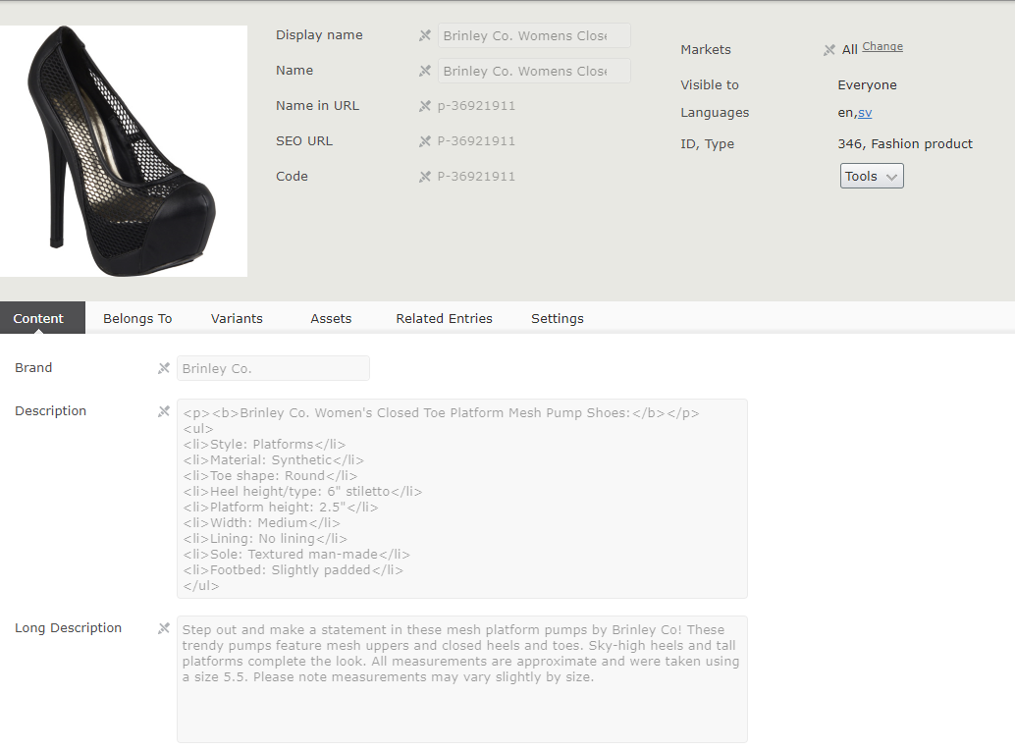Go to the Settings tab
Image resolution: width=1015 pixels, height=750 pixels.
(x=558, y=318)
